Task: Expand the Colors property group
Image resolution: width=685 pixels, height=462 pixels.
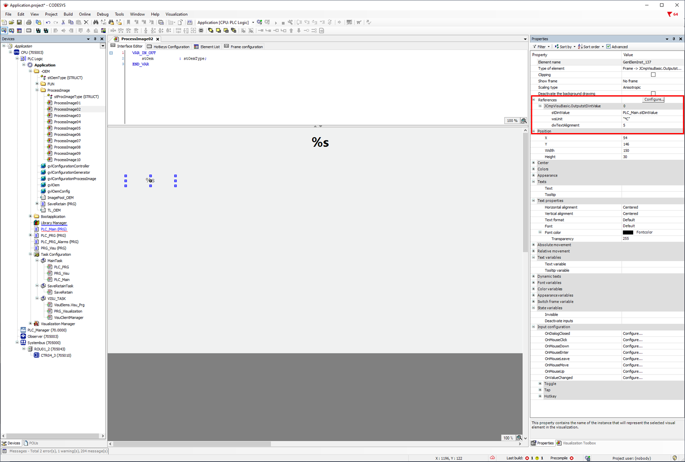Action: click(533, 169)
